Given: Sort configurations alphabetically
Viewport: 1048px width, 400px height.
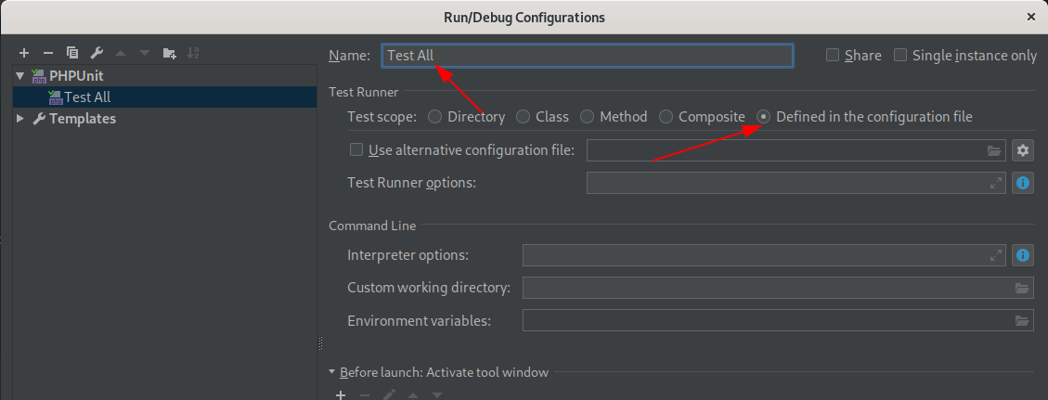Looking at the screenshot, I should (193, 53).
